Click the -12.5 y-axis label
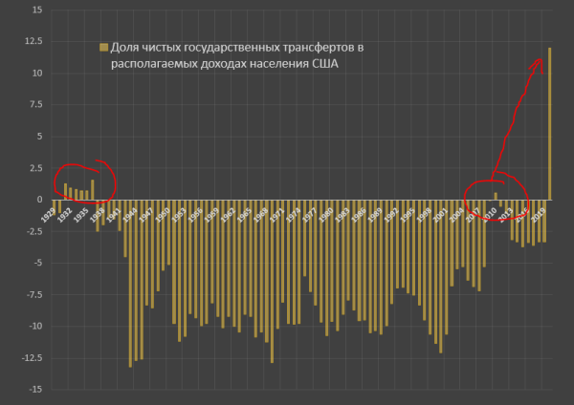The width and height of the screenshot is (574, 405). pos(32,358)
